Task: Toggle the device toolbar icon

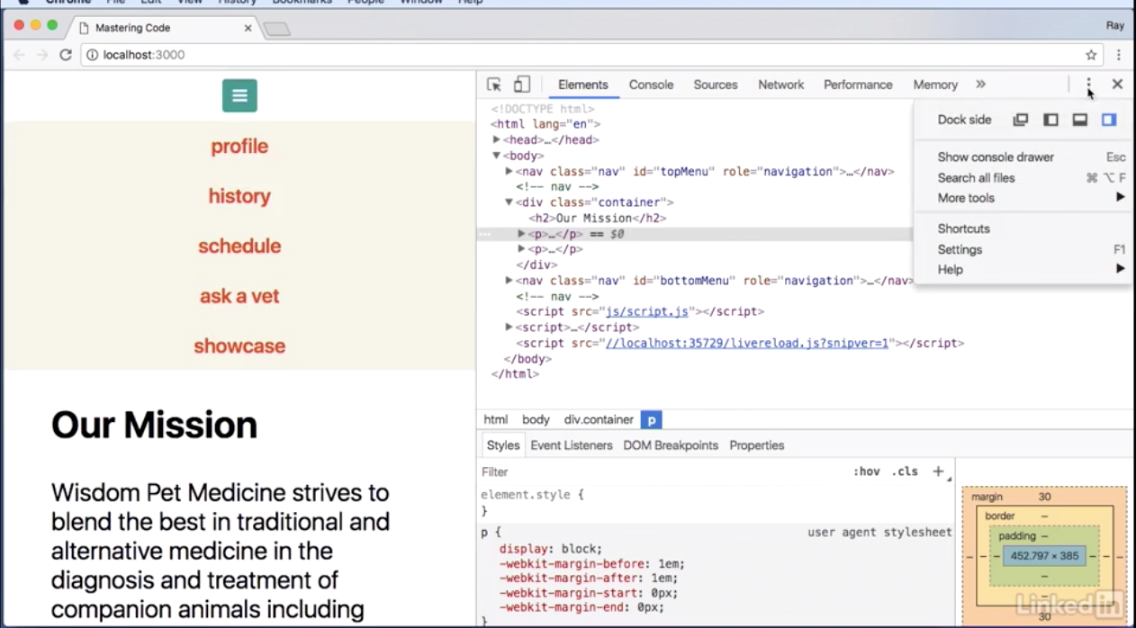Action: click(521, 85)
